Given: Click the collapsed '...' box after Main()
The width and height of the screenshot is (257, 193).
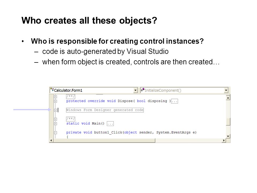Looking at the screenshot, I should click(x=110, y=124).
